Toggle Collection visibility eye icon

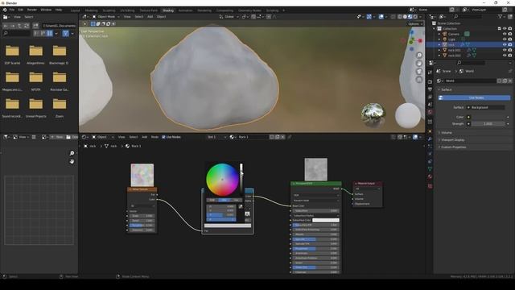point(505,29)
